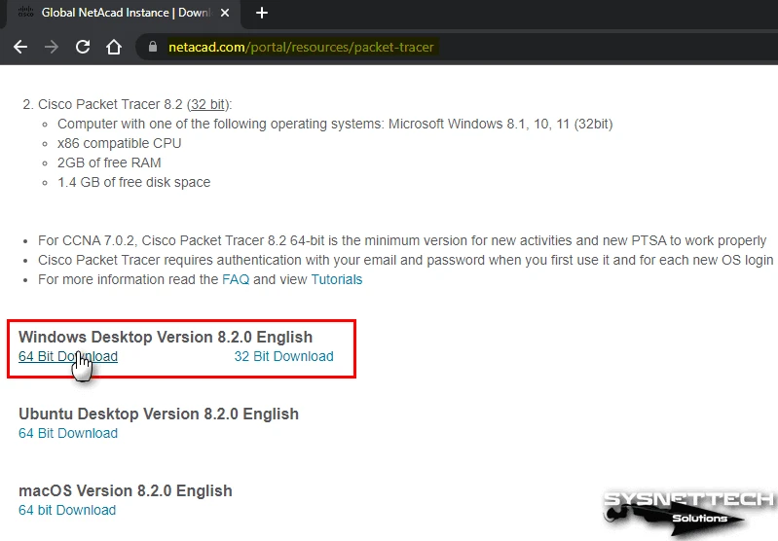Screen dimensions: 778x541
Task: Click the CCNA 7.0.2 minimum version note
Action: pyautogui.click(x=402, y=241)
